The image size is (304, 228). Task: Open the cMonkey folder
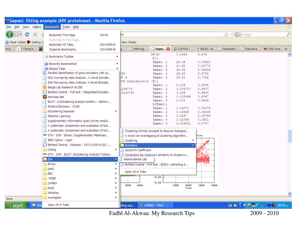[81, 193]
